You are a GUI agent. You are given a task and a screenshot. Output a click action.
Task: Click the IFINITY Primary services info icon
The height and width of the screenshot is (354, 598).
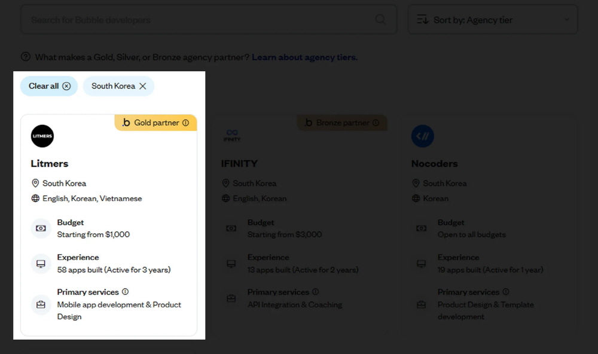pos(315,292)
